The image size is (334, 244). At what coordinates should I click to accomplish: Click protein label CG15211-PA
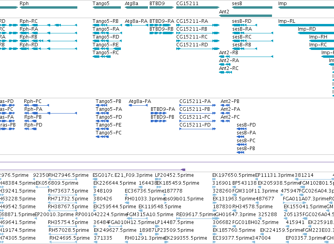(195, 101)
